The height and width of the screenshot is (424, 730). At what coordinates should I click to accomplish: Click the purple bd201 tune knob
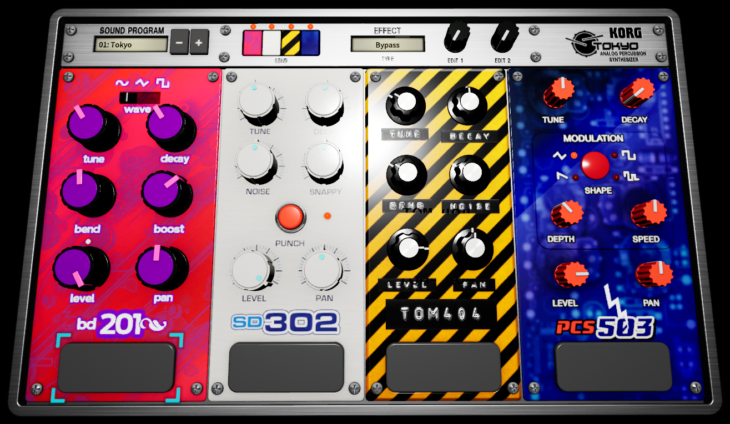point(88,124)
